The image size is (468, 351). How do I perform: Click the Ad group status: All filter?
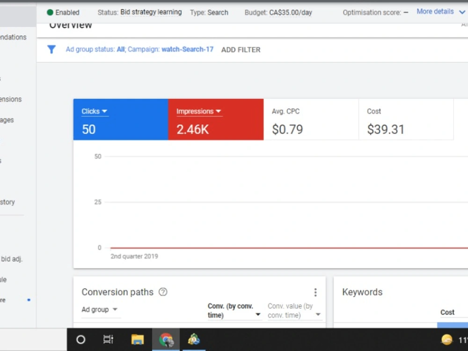[95, 49]
